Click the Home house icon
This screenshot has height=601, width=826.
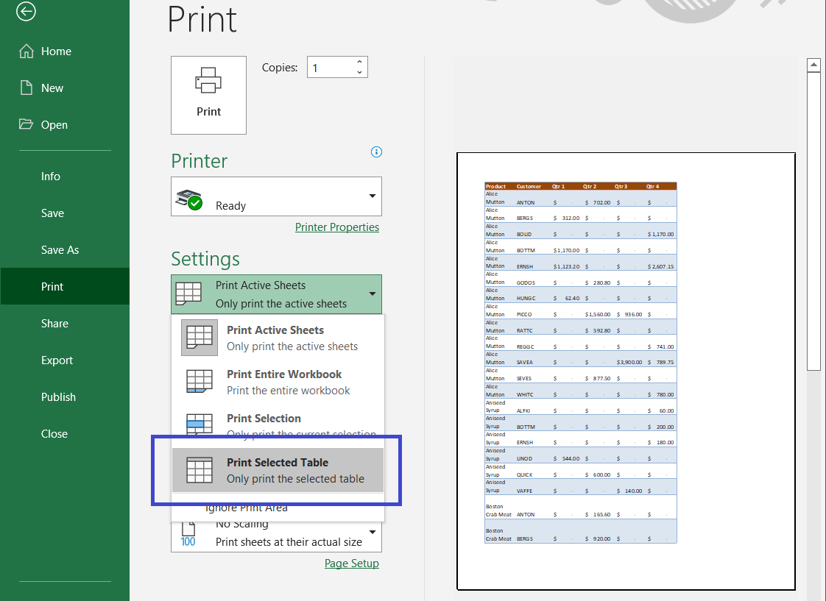[27, 51]
